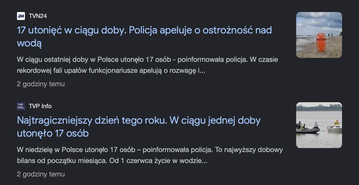The image size is (359, 185).
Task: Click the TVP Info article snippet text
Action: [x=150, y=155]
